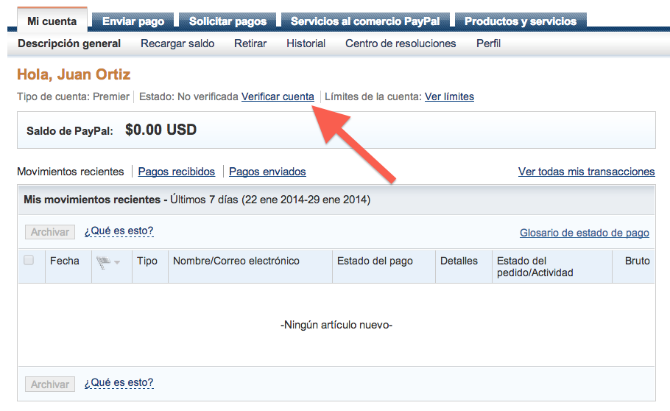Open the Enviar pago tab
The width and height of the screenshot is (670, 411).
click(x=133, y=21)
